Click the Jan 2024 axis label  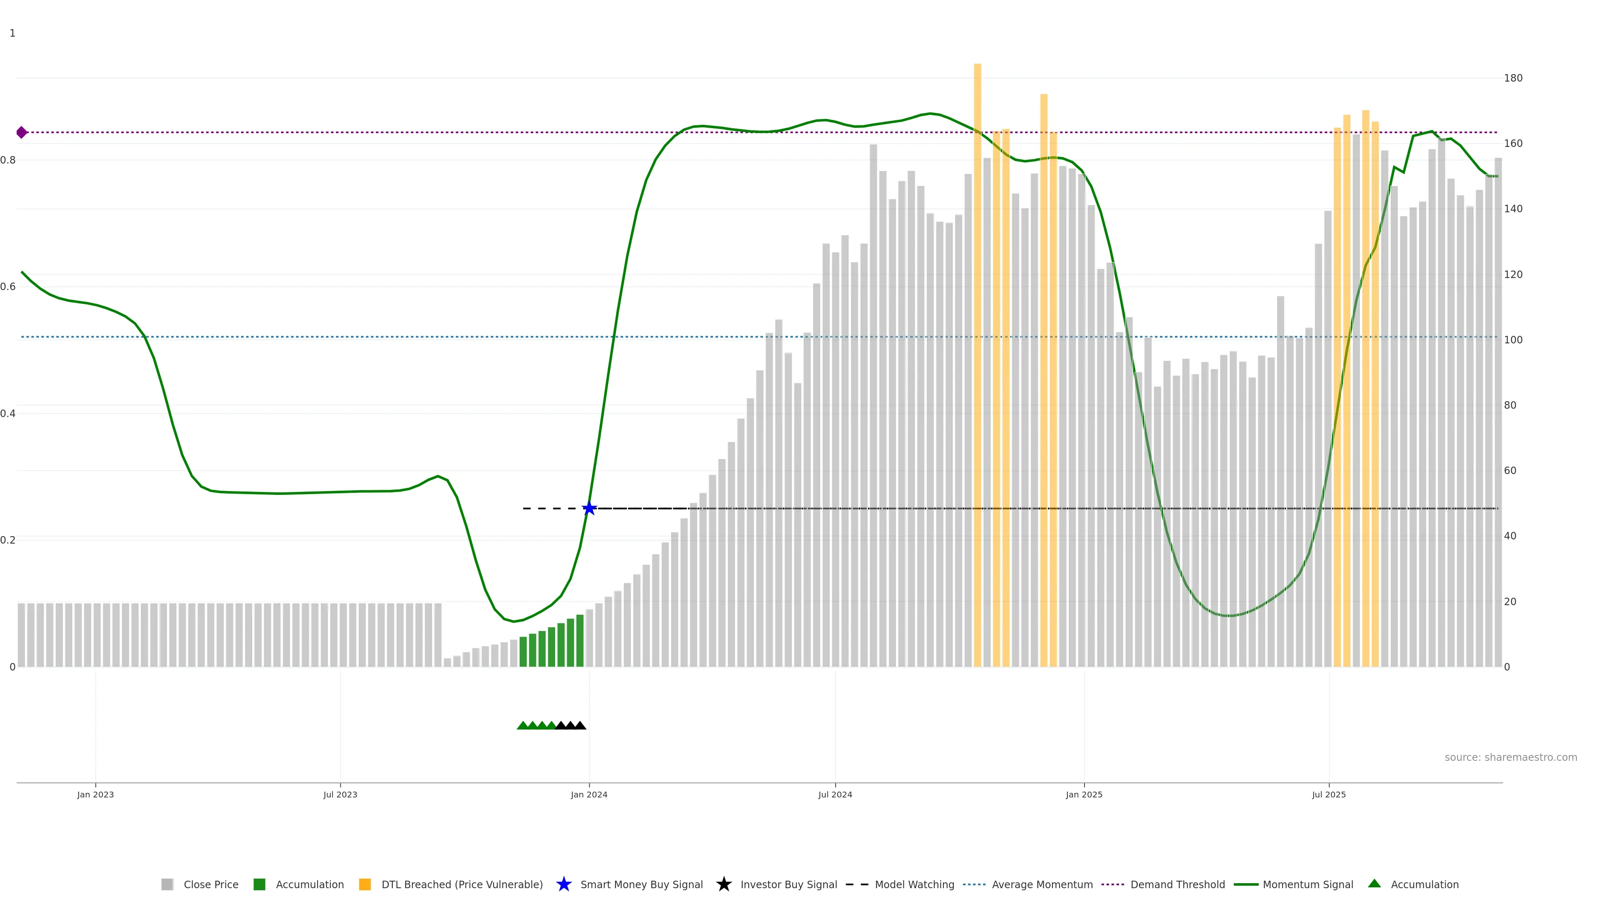pos(589,794)
